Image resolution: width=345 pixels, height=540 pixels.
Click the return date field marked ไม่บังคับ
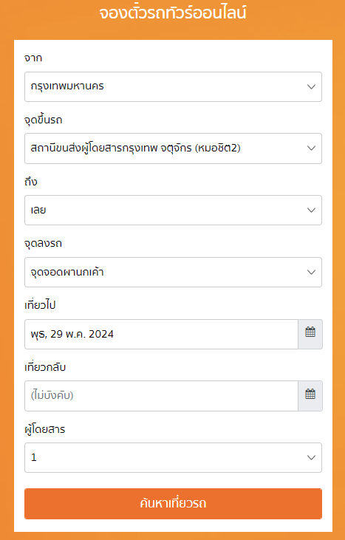(161, 395)
